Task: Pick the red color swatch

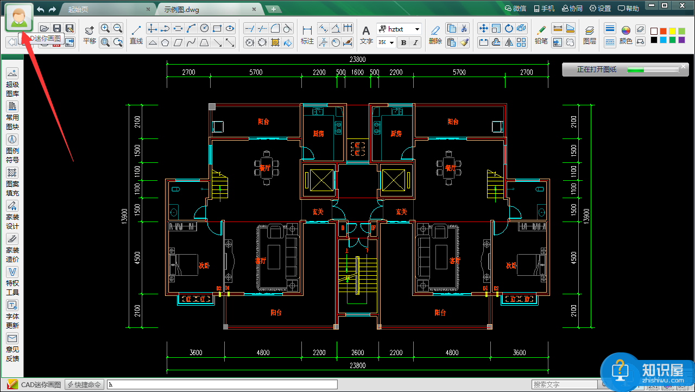Action: click(663, 31)
